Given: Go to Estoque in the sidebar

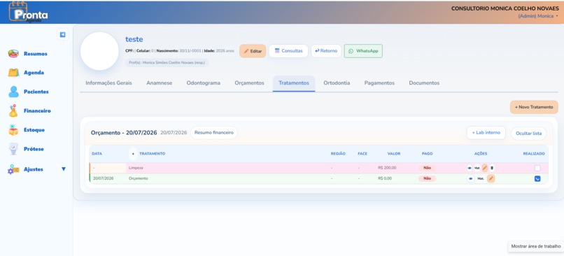Looking at the screenshot, I should click(x=34, y=130).
